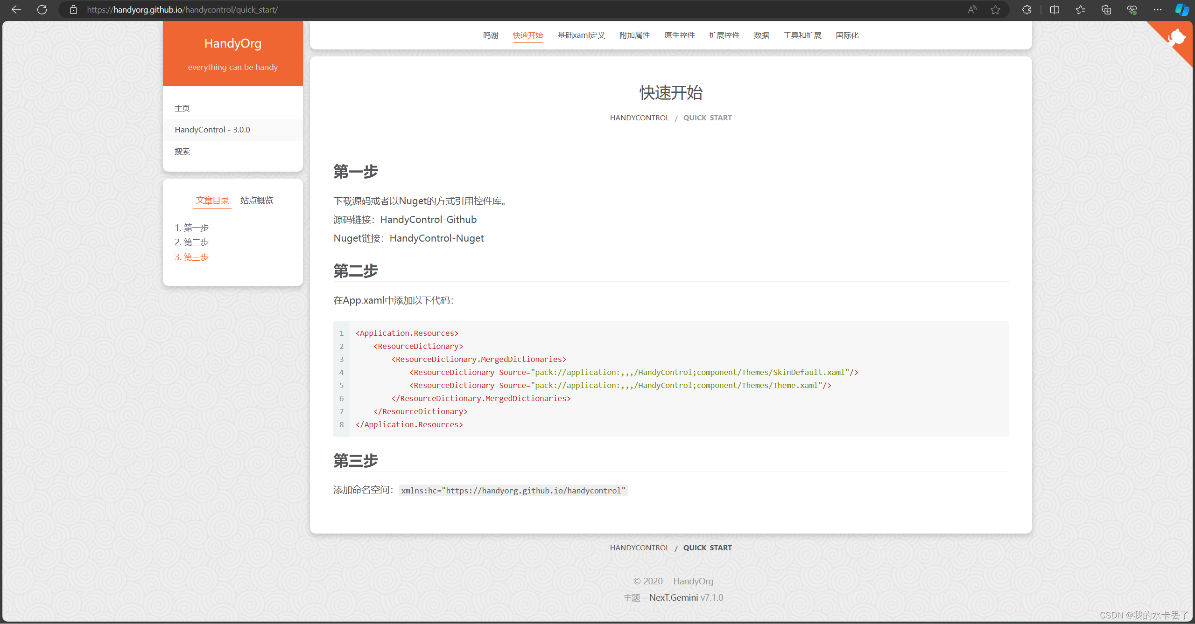Jump to 第二步 in table of contents

coord(192,242)
